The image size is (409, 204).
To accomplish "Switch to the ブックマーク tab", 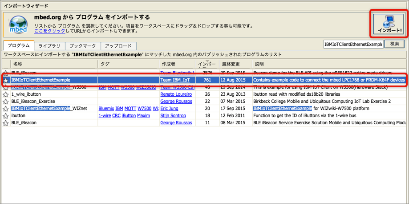I will [83, 46].
